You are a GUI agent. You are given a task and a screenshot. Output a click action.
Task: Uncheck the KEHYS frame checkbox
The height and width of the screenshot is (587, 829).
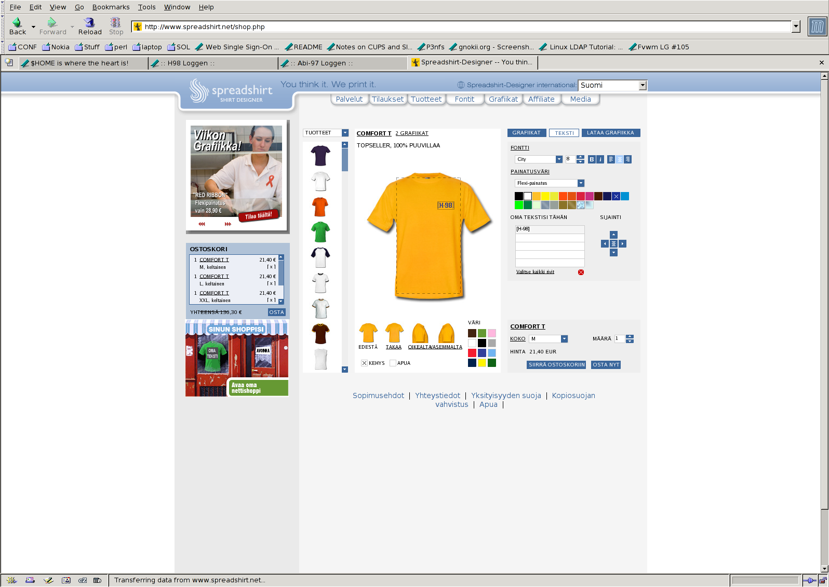coord(364,363)
